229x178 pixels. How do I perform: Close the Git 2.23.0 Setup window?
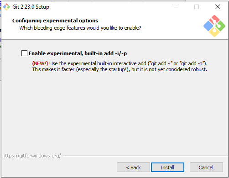click(218, 7)
